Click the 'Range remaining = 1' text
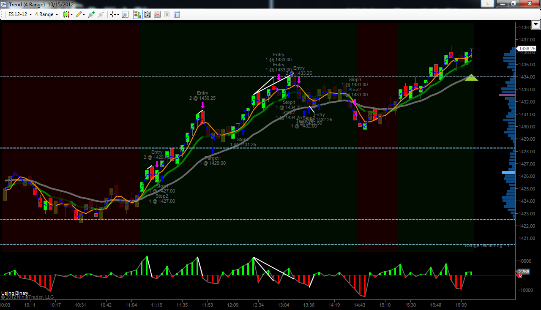 488,245
